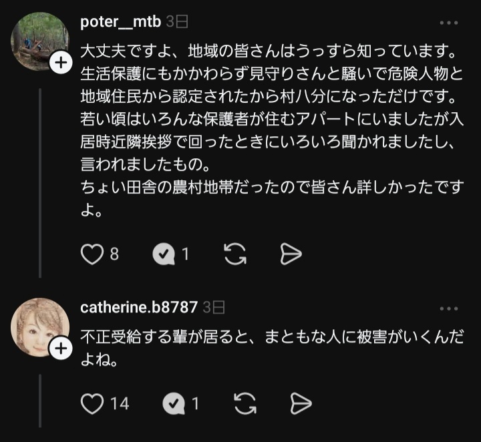The height and width of the screenshot is (442, 481).
Task: Repost catherine.b8787's post
Action: coord(245,403)
